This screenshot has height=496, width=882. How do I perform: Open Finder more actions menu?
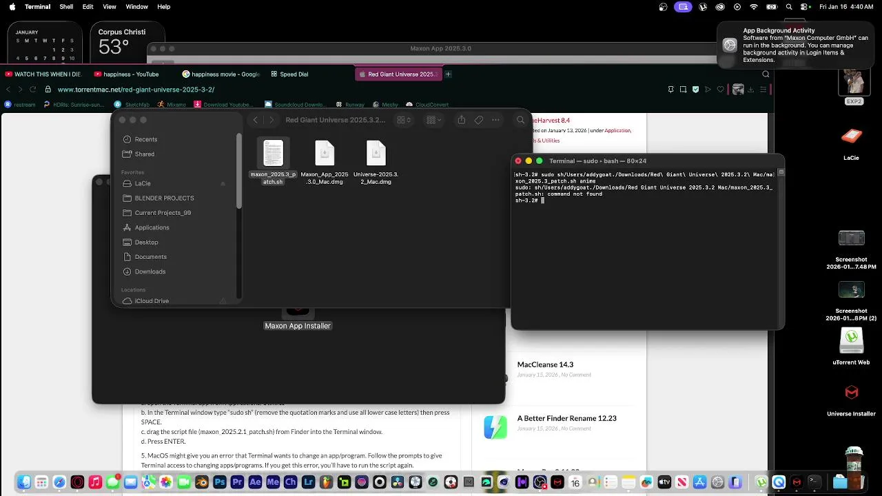(495, 120)
